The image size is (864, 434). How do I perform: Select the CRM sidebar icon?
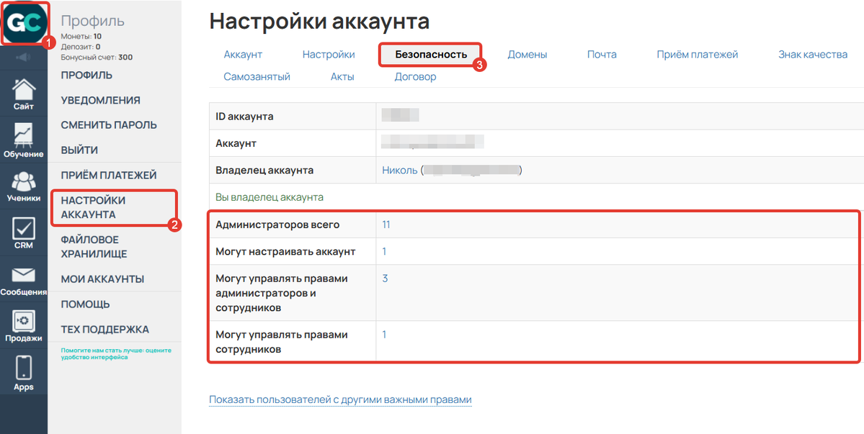[x=23, y=230]
